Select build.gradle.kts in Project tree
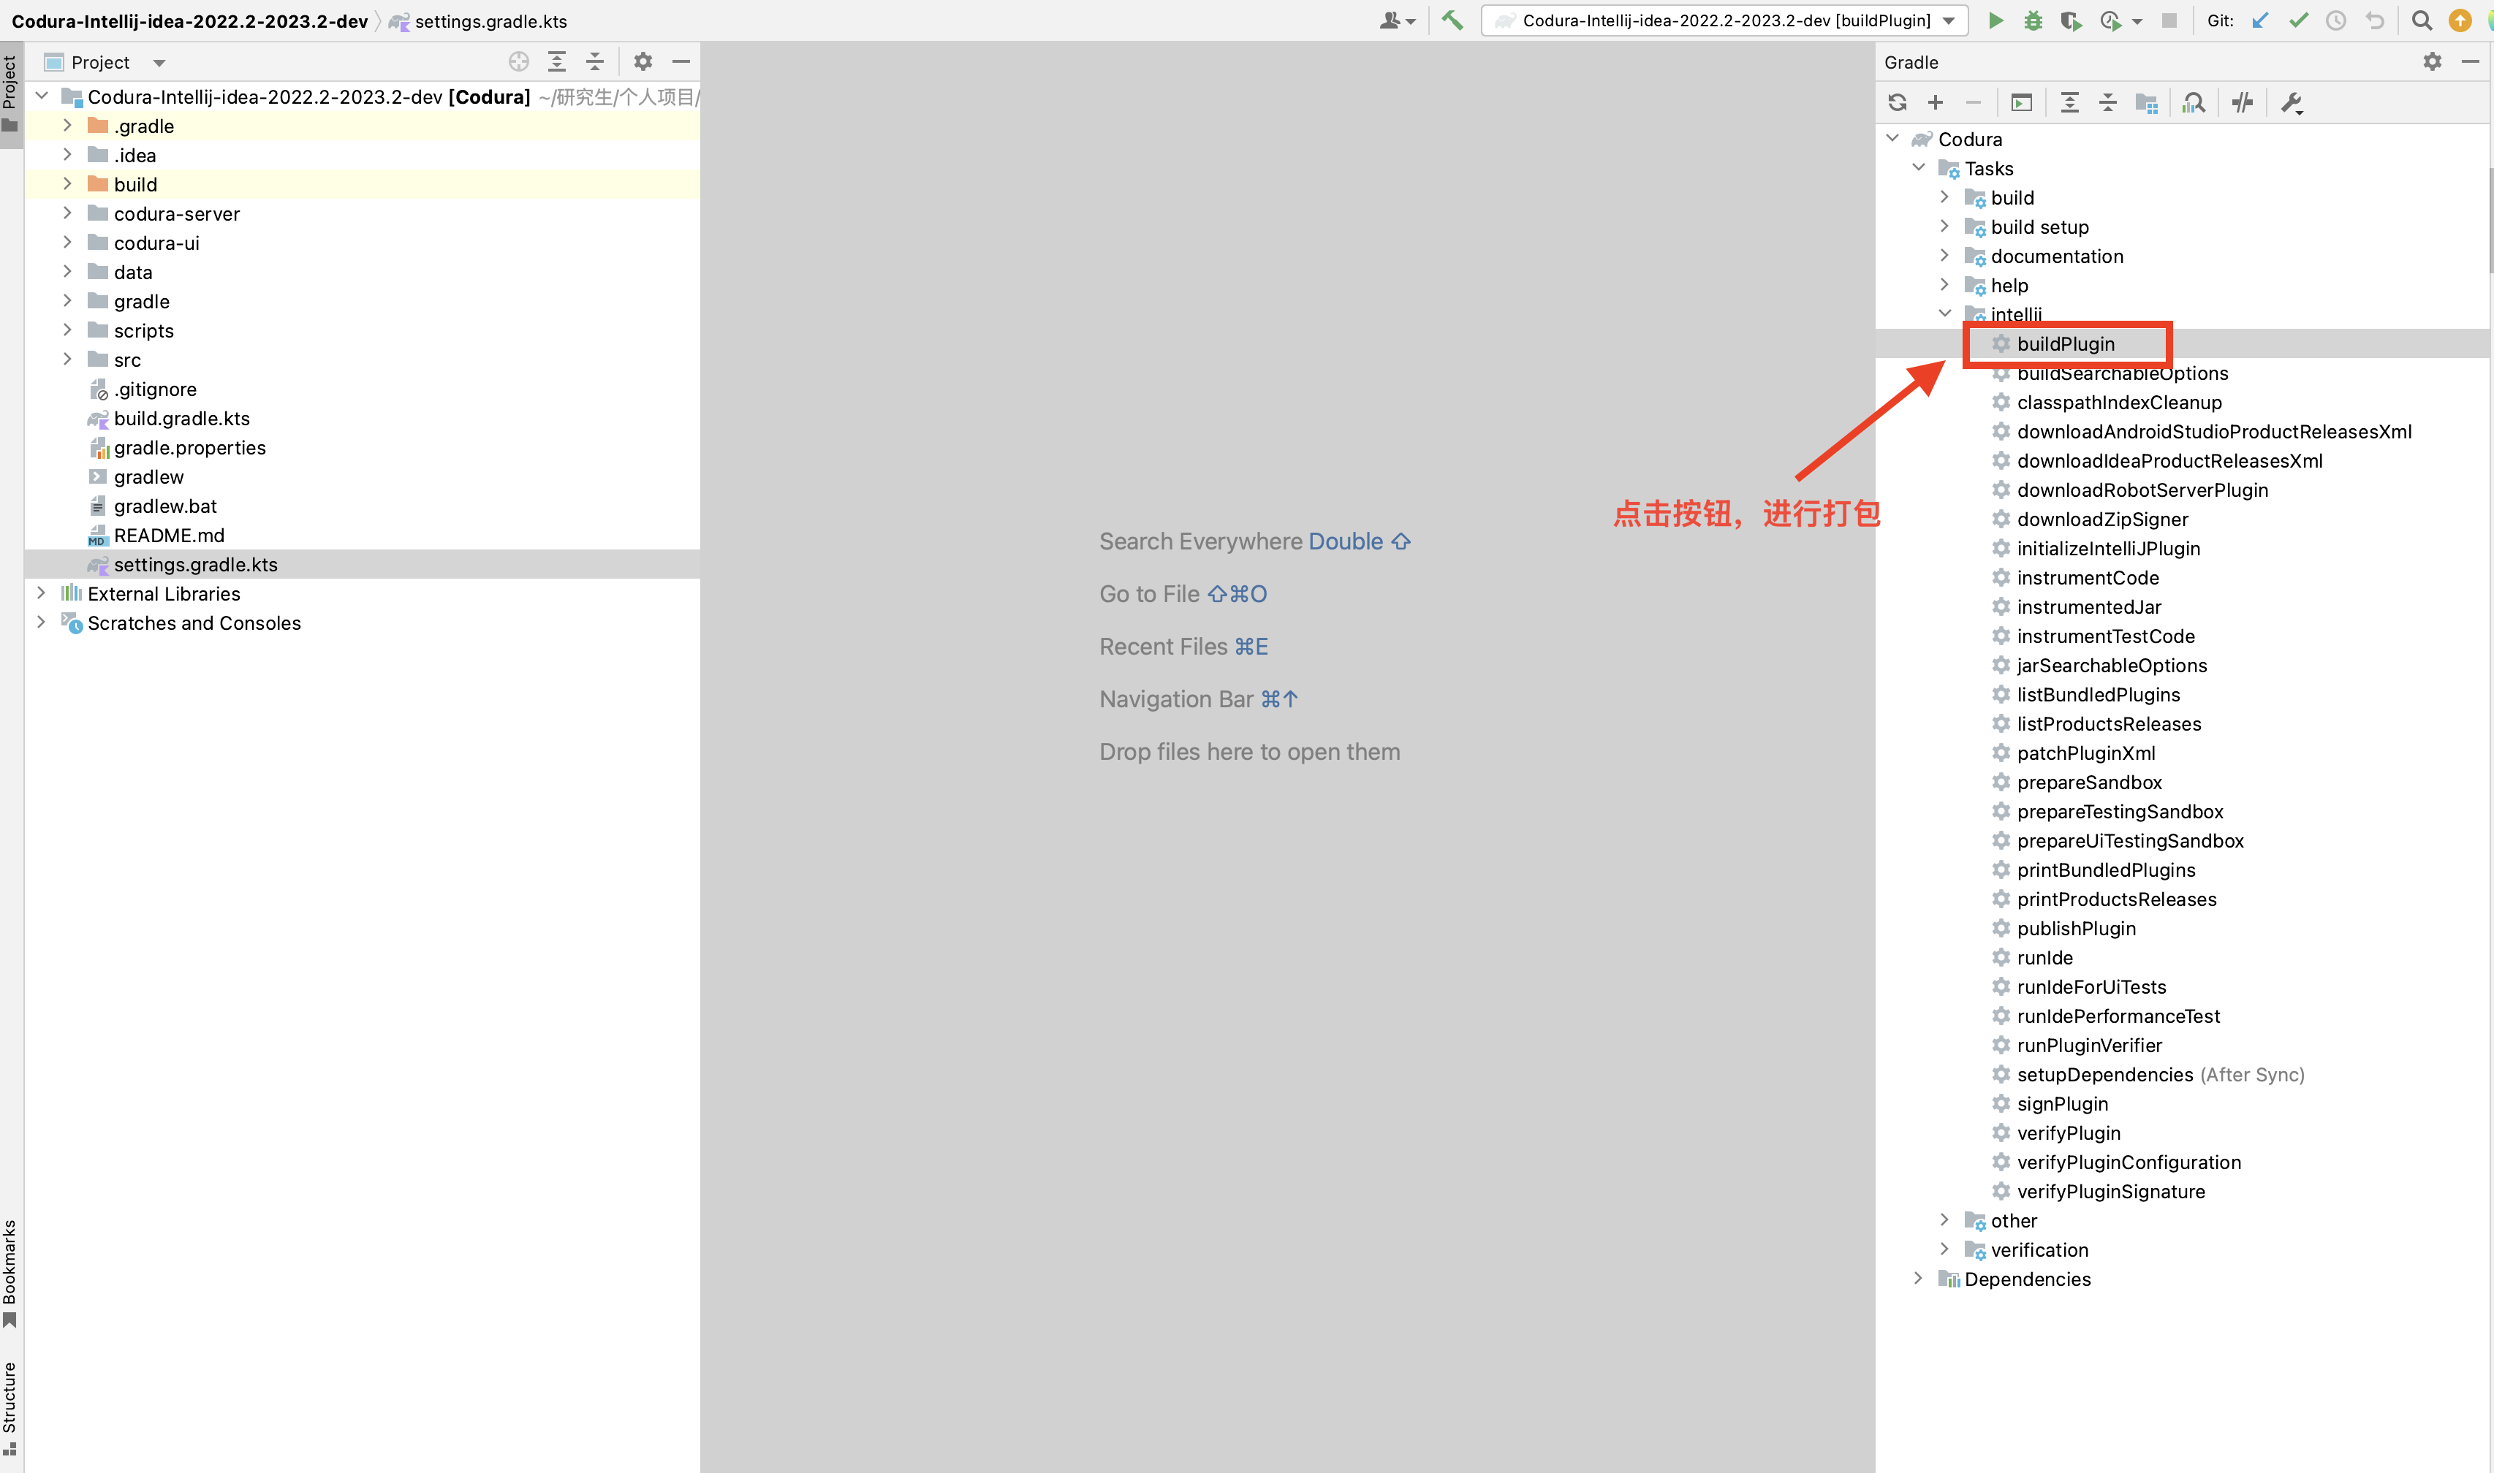This screenshot has width=2494, height=1473. point(182,418)
